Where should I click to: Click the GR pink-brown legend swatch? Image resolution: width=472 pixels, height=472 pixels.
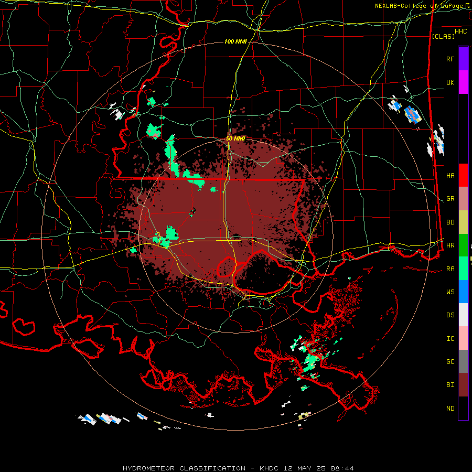tap(463, 199)
